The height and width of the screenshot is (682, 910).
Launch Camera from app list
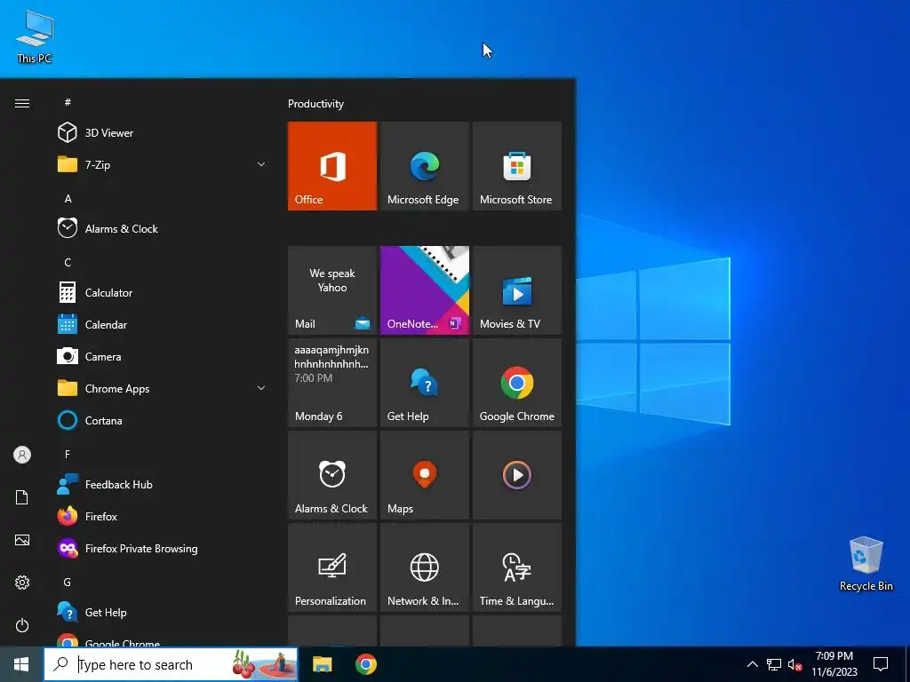[x=163, y=357]
